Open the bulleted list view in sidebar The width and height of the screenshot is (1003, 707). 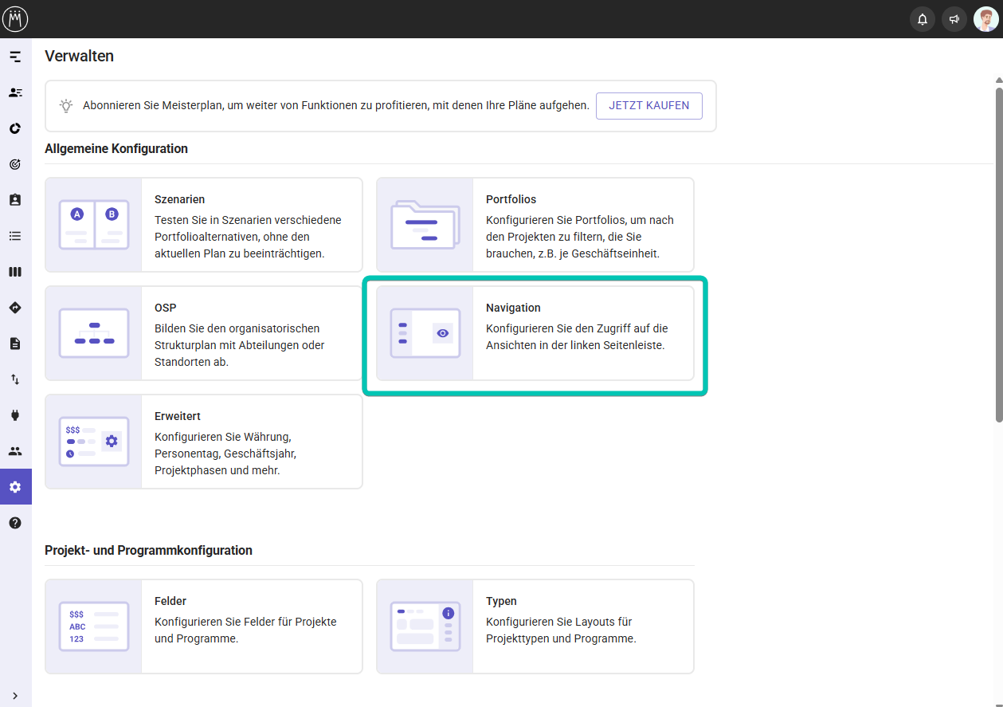[x=15, y=236]
